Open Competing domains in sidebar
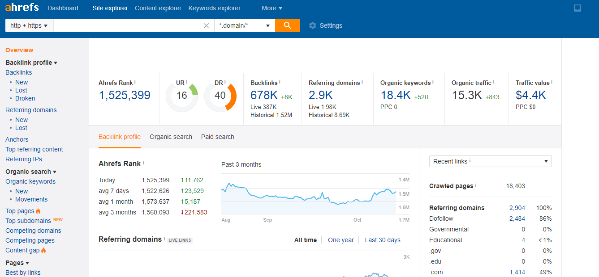Screen dimensions: 599x277 click(33, 231)
